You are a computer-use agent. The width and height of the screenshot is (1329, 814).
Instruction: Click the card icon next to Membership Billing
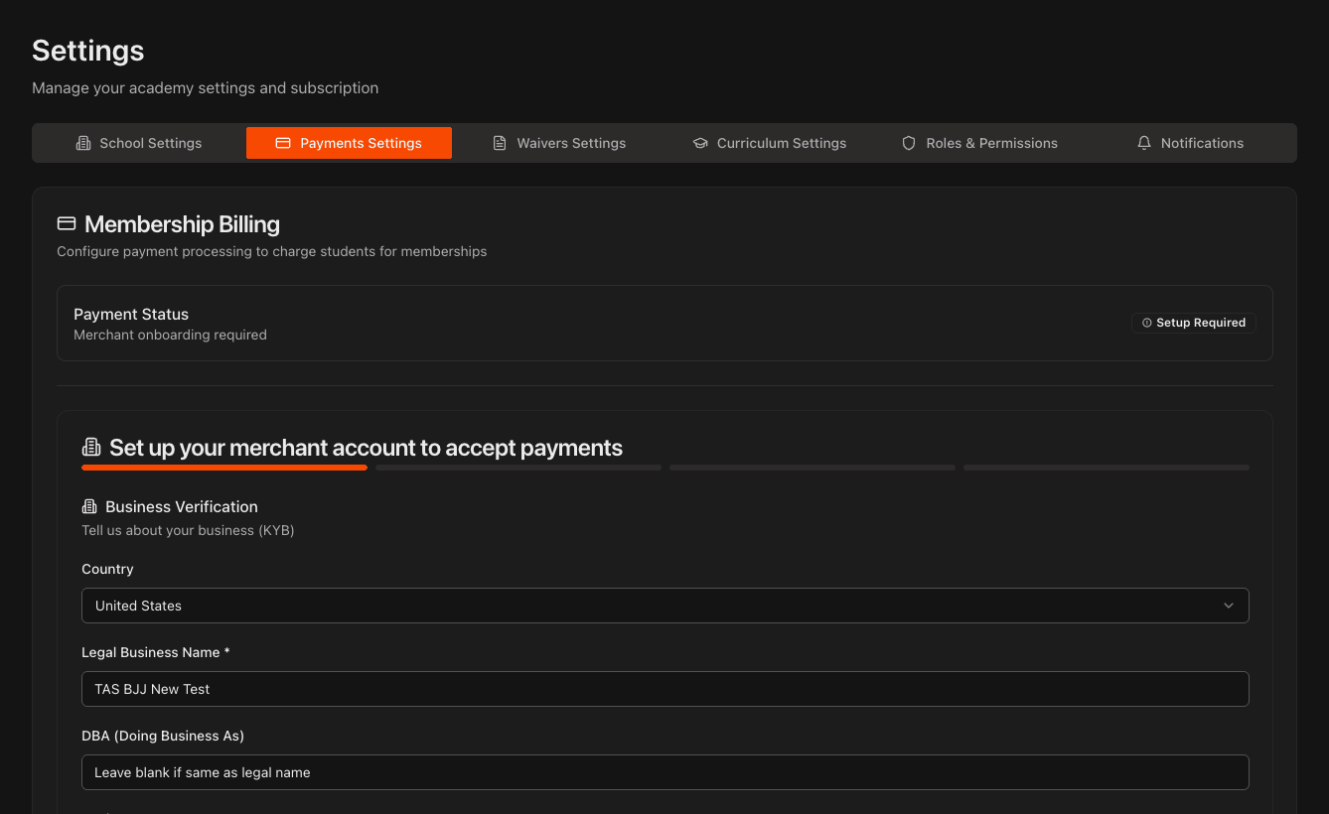click(x=67, y=223)
